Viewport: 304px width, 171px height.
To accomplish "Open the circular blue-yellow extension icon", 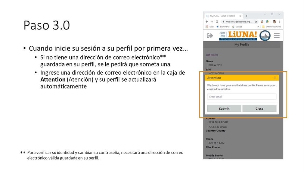I will [267, 22].
